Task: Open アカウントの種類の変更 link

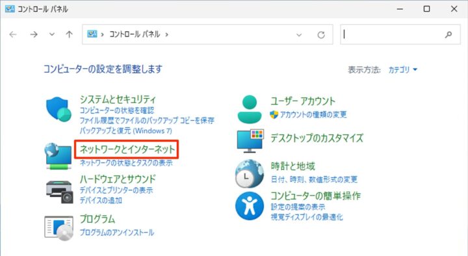Action: point(313,114)
